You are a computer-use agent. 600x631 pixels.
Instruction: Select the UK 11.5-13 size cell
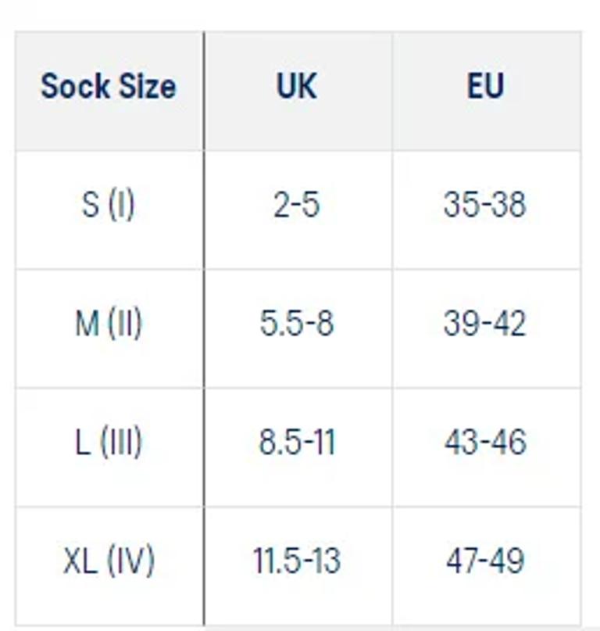(297, 561)
